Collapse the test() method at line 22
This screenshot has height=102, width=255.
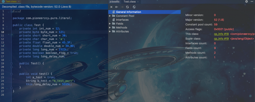click(11, 74)
